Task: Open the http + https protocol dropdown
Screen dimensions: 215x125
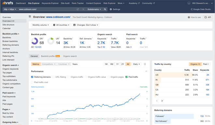Action: pos(10,9)
